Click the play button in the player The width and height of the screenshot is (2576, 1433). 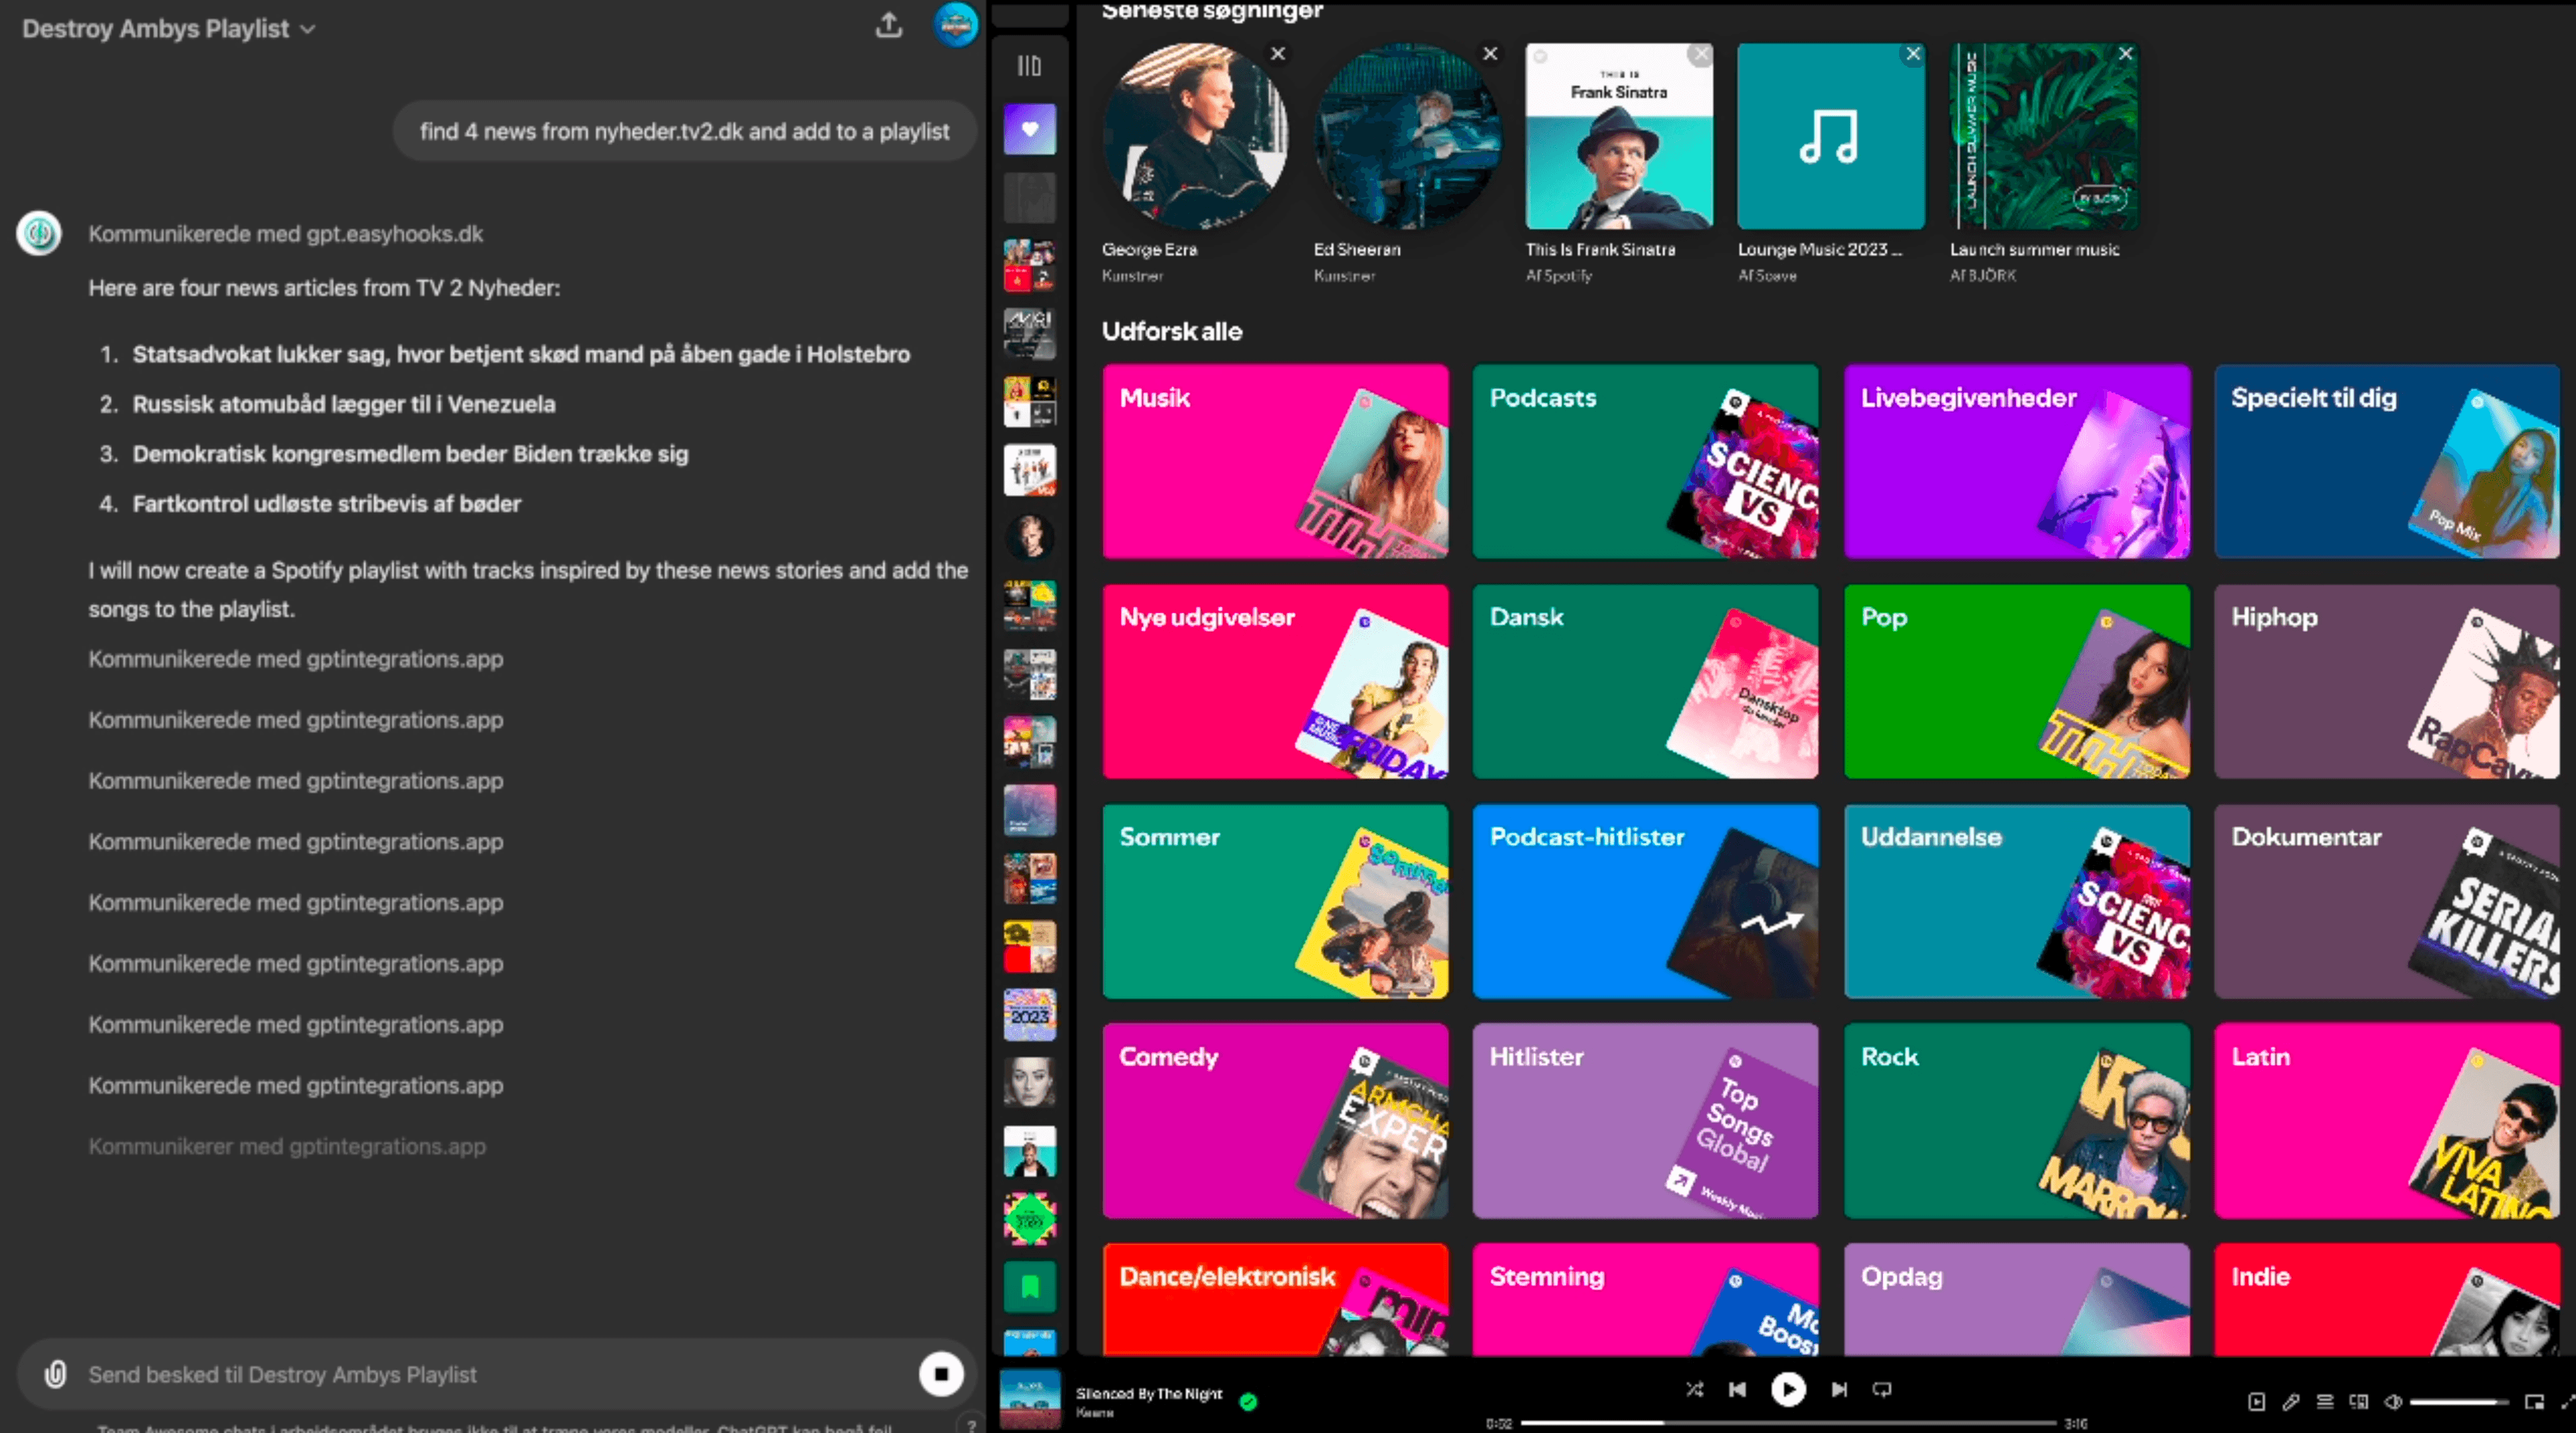(1788, 1389)
